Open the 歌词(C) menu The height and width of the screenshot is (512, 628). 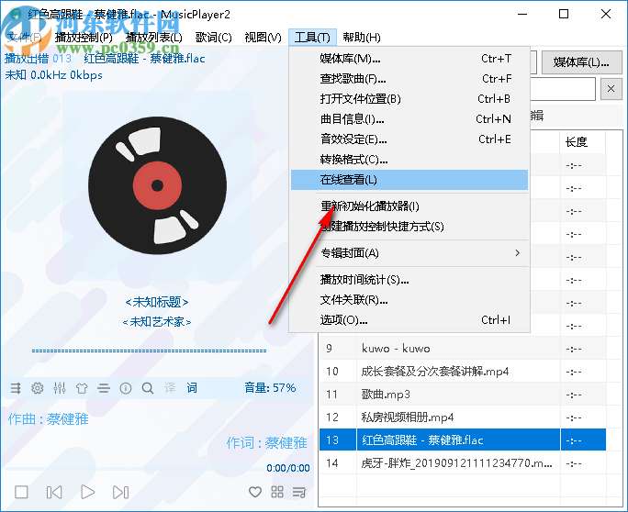[214, 38]
